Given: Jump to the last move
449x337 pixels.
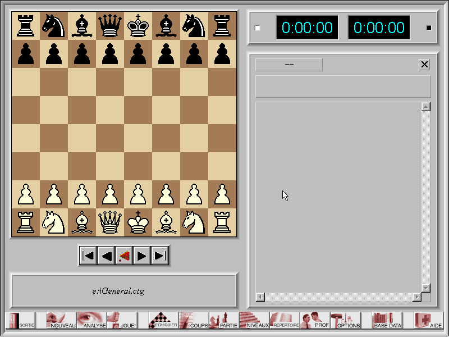Looking at the screenshot, I should tap(160, 256).
